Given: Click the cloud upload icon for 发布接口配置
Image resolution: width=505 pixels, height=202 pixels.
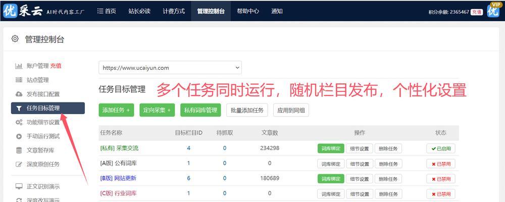Looking at the screenshot, I should (x=19, y=94).
